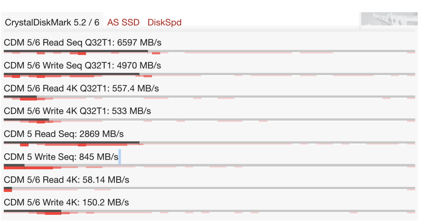Click the Read 4K Q32T1 557.4 MB/s label
Image resolution: width=429 pixels, height=223 pixels.
(x=81, y=88)
